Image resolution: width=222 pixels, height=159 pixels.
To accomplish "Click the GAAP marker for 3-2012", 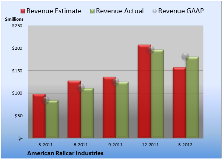I will click(185, 57).
